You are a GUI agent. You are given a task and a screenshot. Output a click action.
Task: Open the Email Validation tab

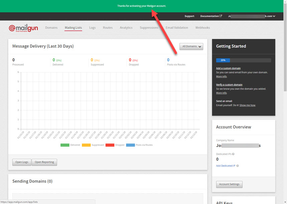tap(177, 28)
